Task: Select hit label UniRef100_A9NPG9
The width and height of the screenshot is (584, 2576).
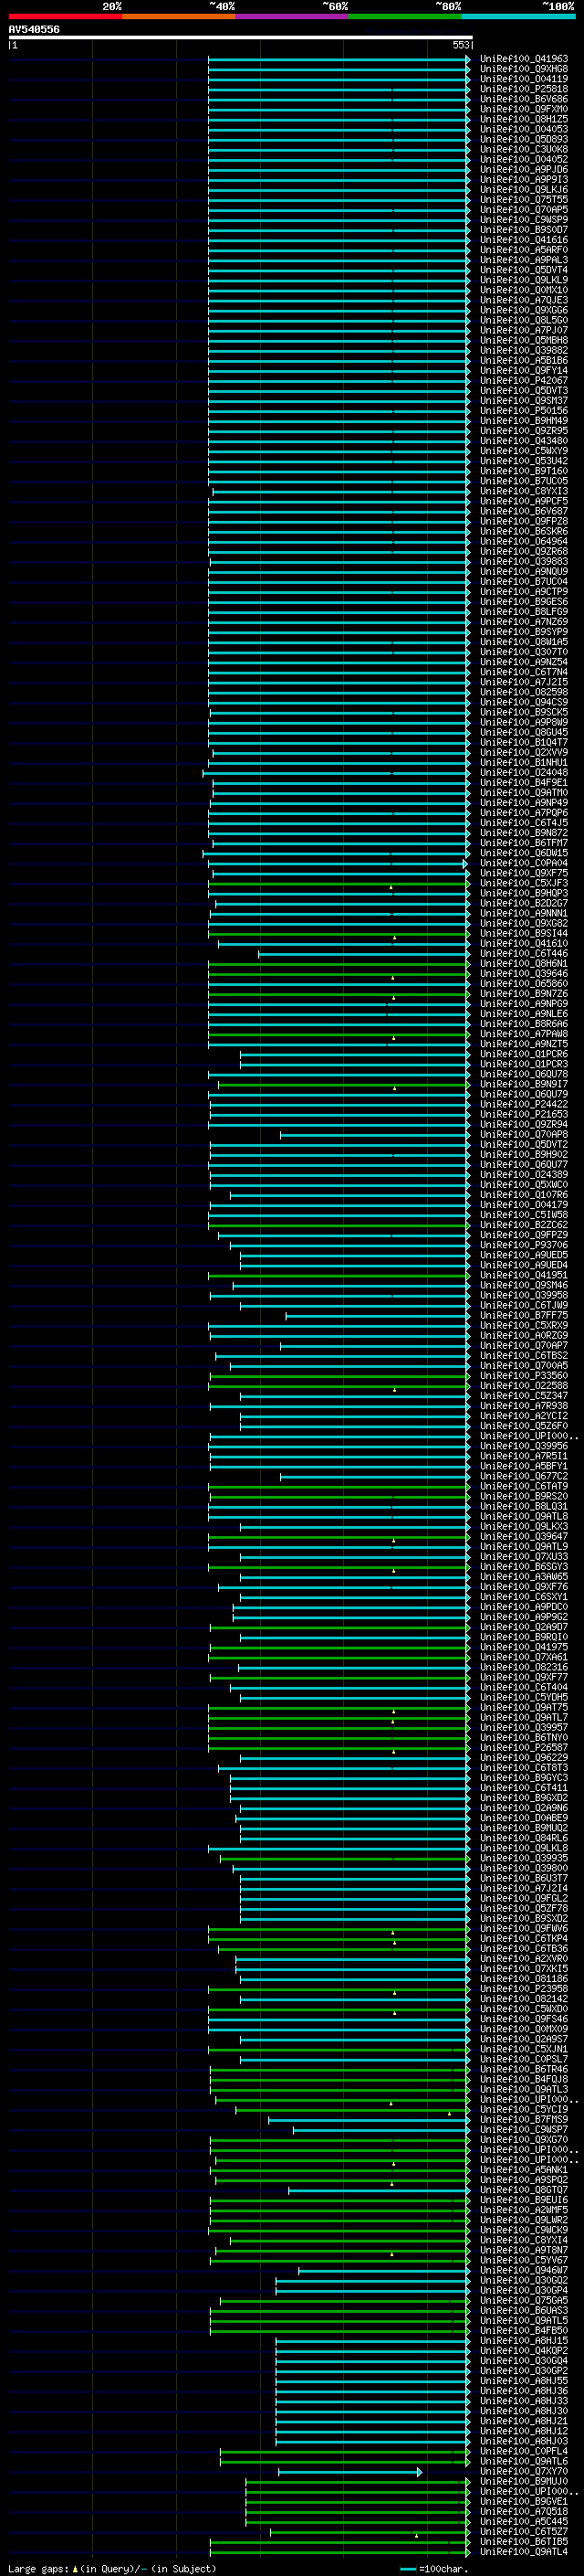Action: [x=524, y=1004]
